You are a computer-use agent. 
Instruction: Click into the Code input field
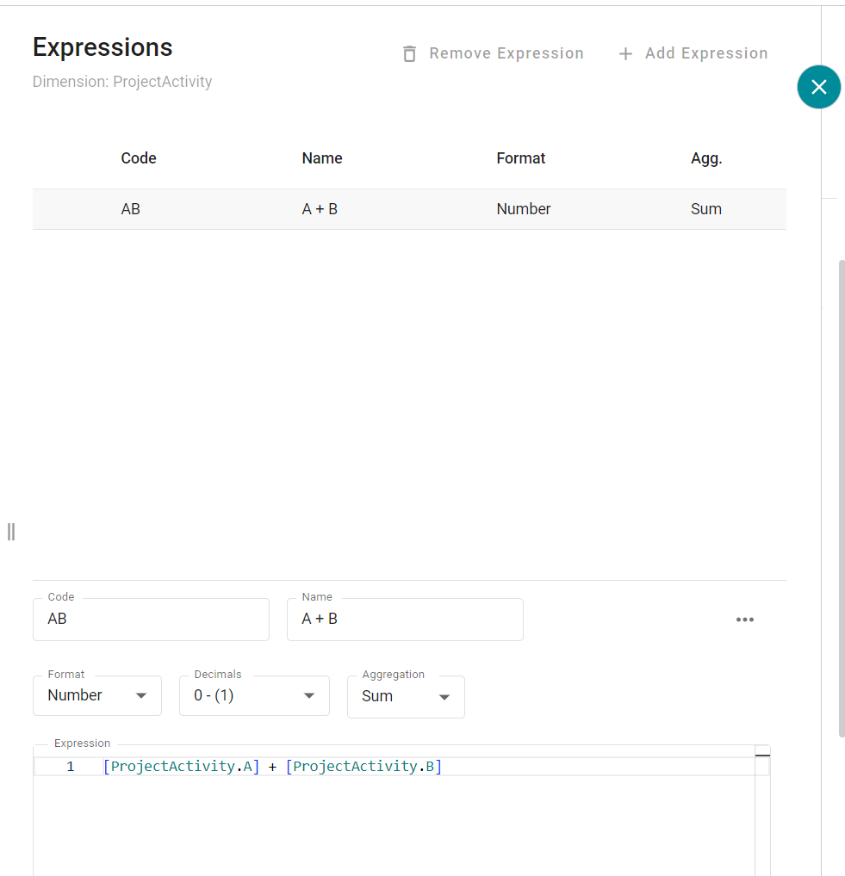[151, 620]
